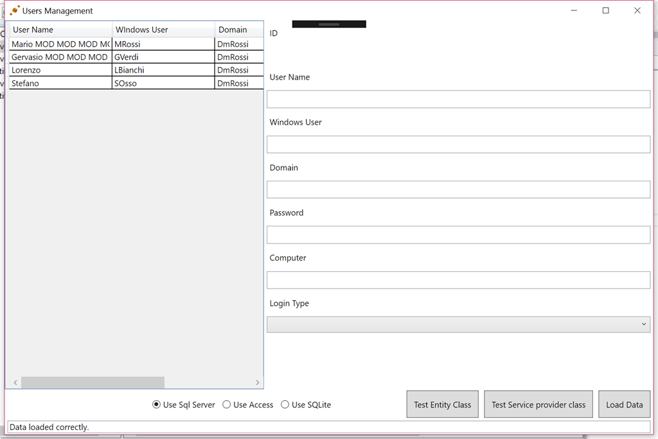Click the grid's right scroll arrow
This screenshot has height=439, width=658.
(258, 382)
